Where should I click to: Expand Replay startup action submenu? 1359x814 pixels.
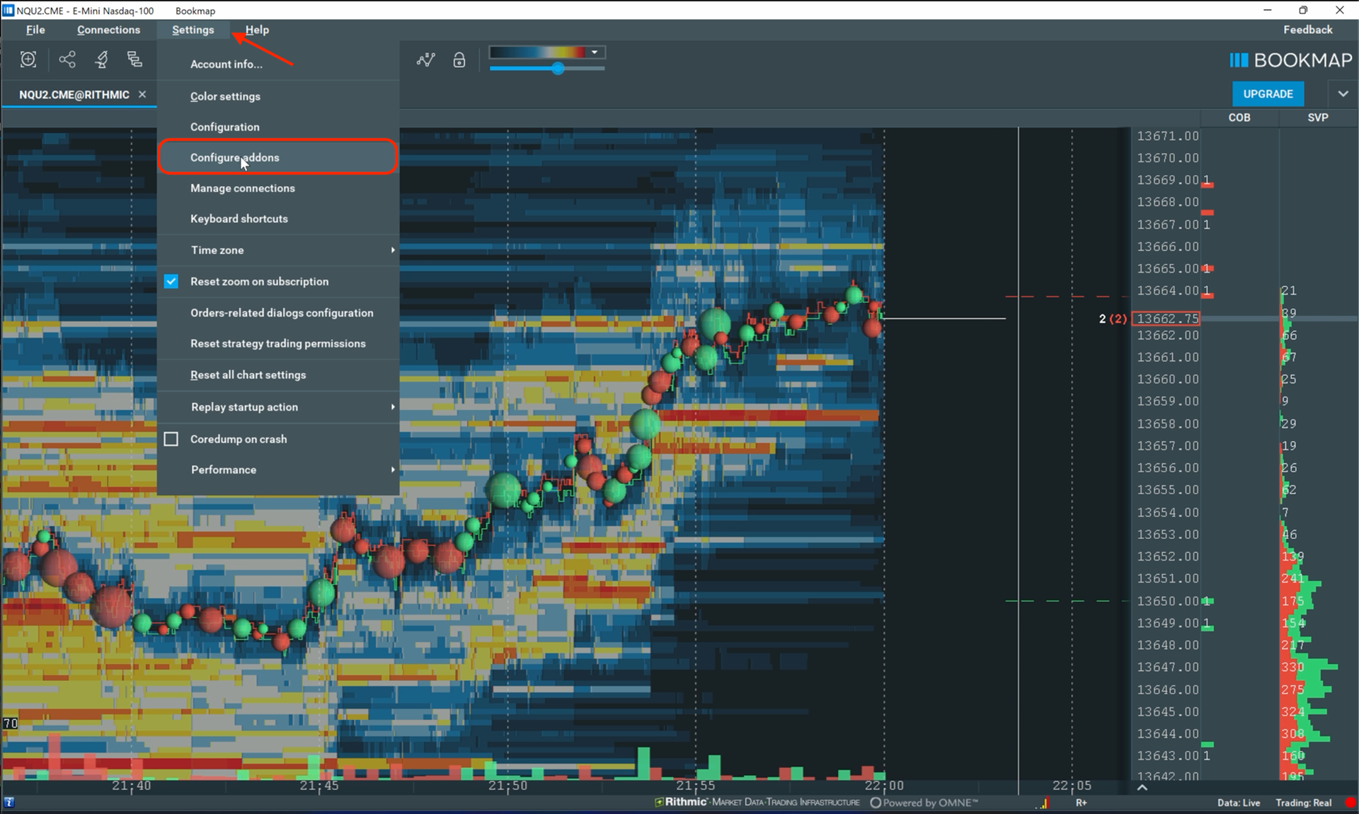[x=277, y=407]
